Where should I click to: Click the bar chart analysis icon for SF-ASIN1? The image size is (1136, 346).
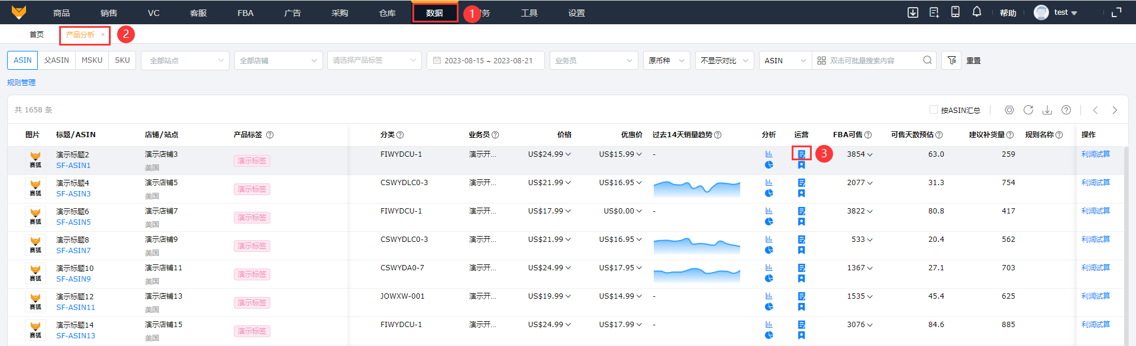point(769,154)
